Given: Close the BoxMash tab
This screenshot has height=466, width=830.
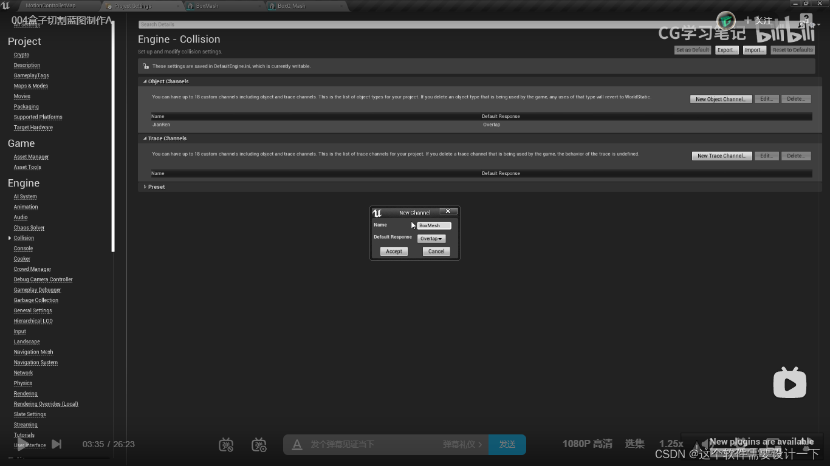Looking at the screenshot, I should coord(261,6).
